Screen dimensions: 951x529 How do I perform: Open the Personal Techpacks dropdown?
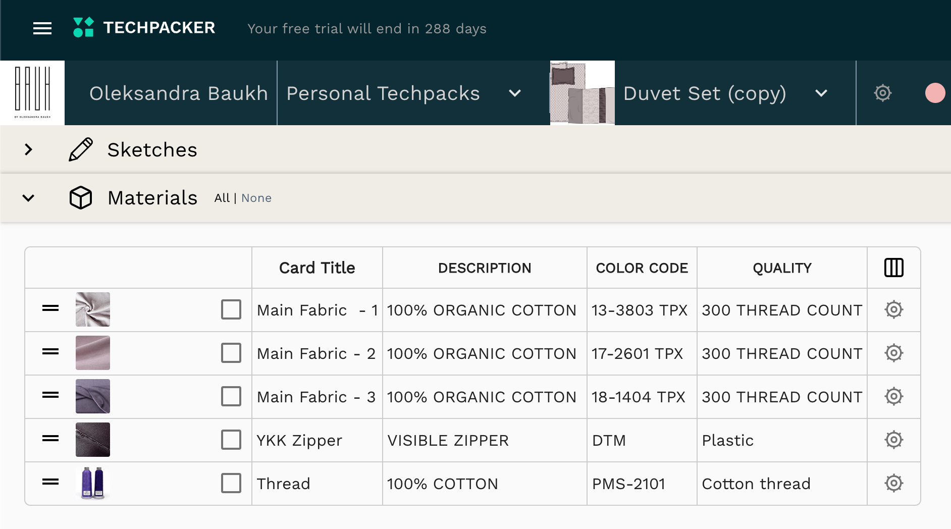pyautogui.click(x=515, y=93)
